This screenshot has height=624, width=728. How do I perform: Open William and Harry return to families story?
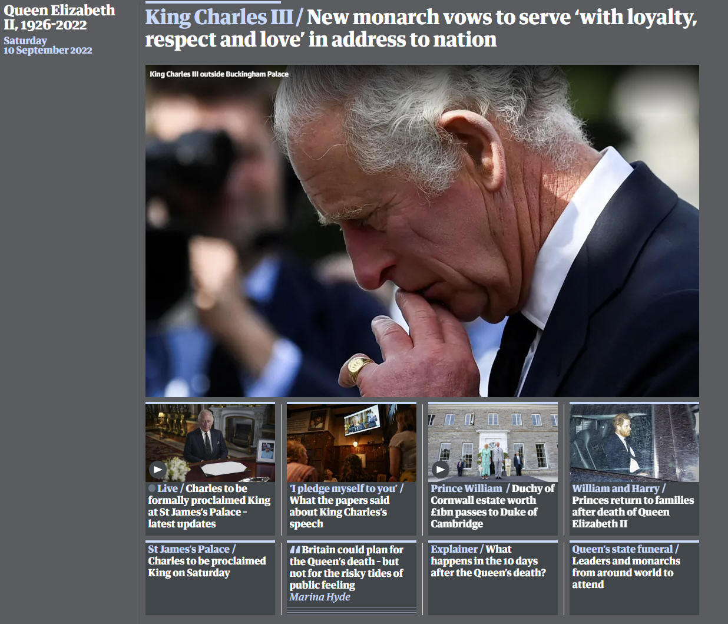click(x=633, y=506)
